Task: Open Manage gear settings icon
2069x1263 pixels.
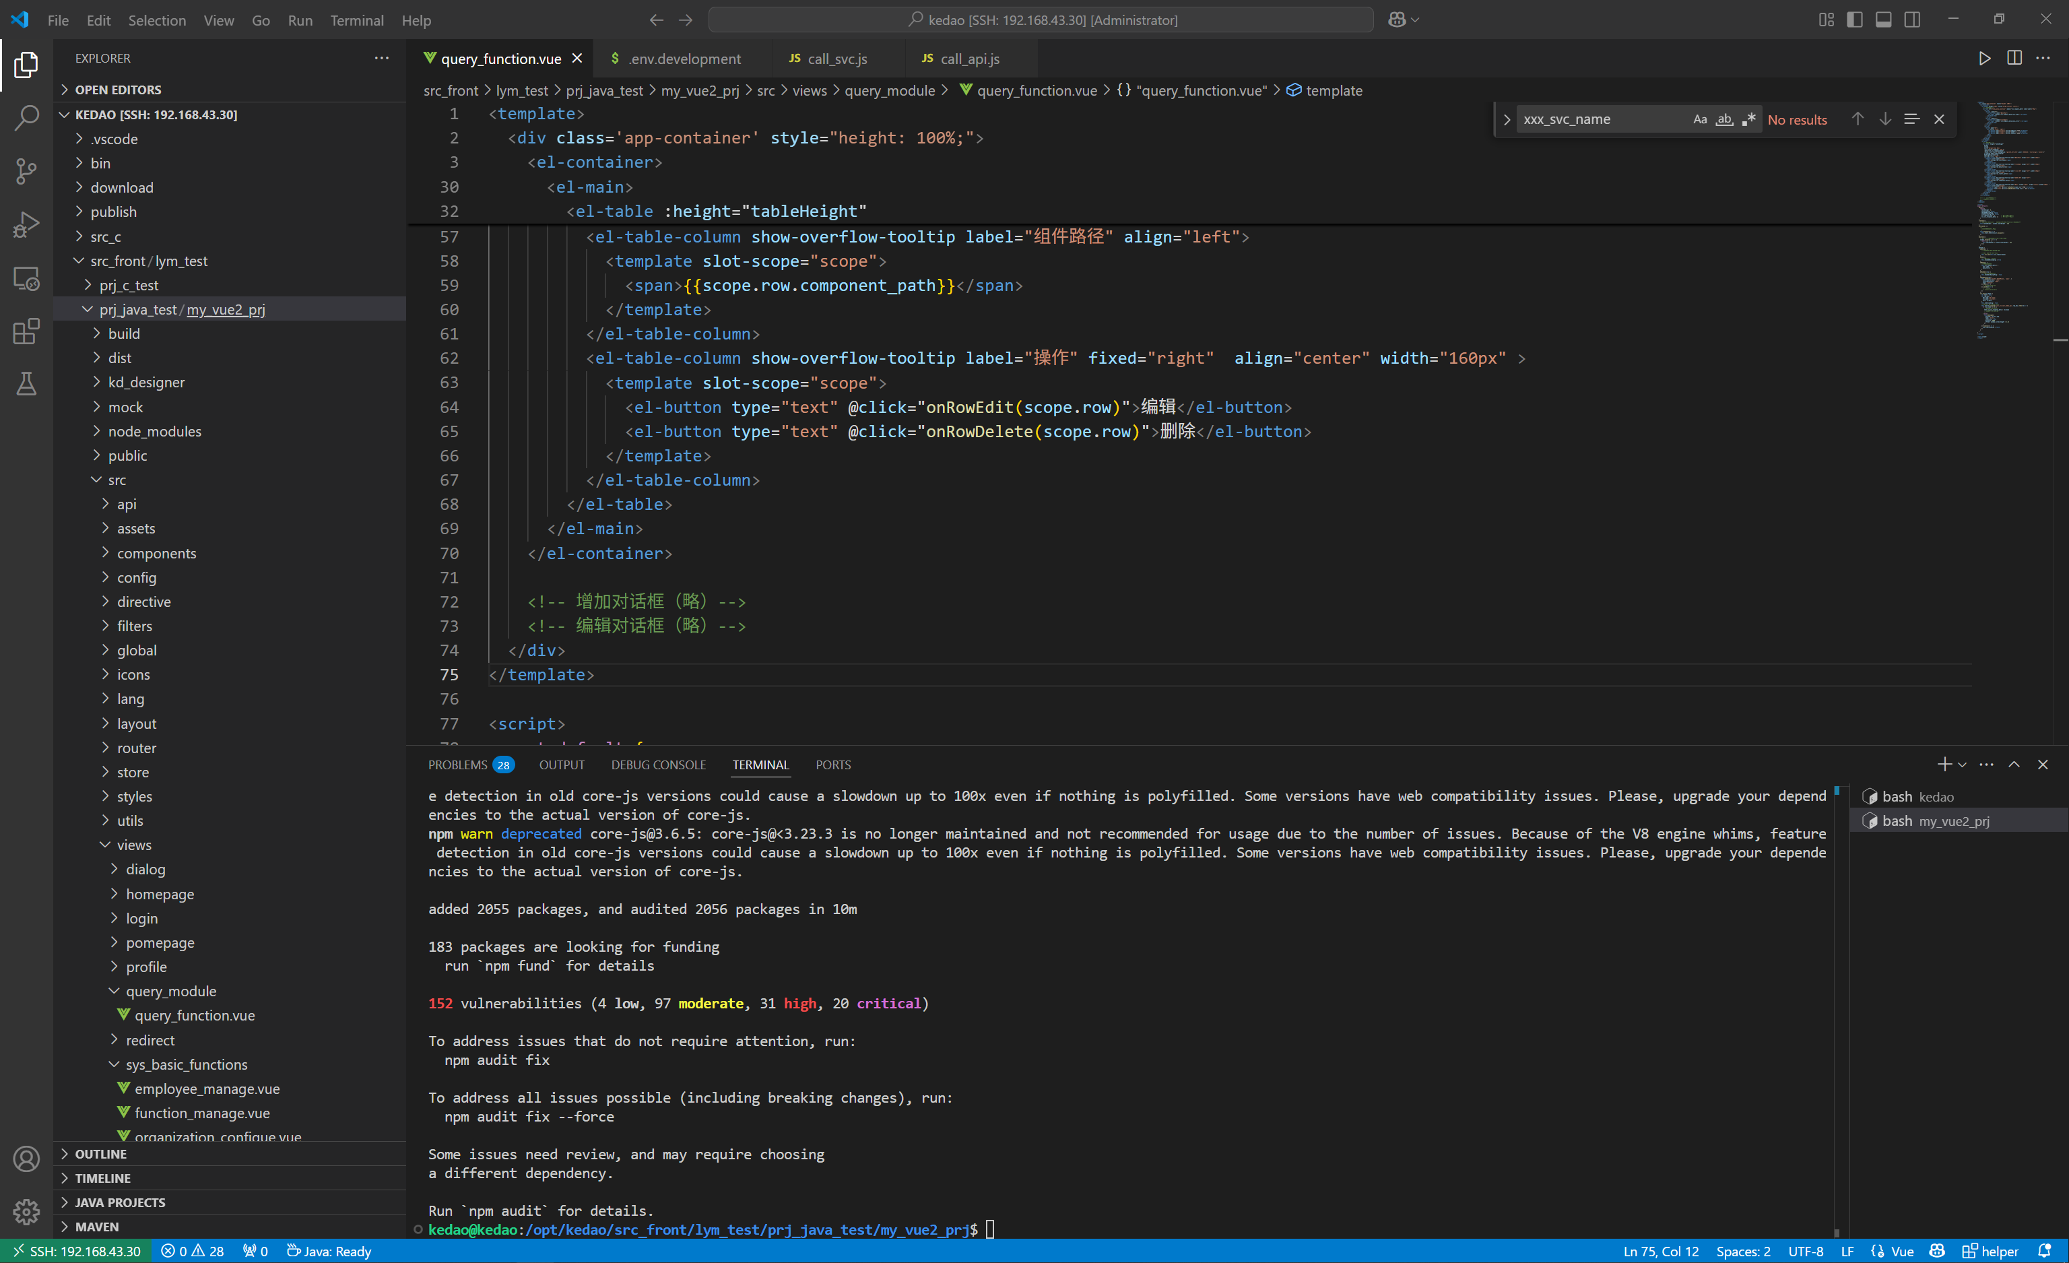Action: pyautogui.click(x=26, y=1211)
